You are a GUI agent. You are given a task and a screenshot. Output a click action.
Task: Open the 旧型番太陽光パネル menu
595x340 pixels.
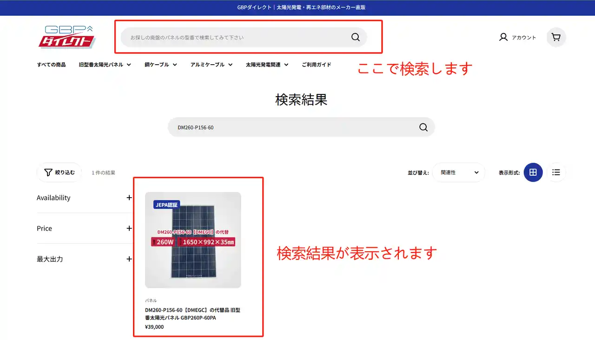(105, 65)
